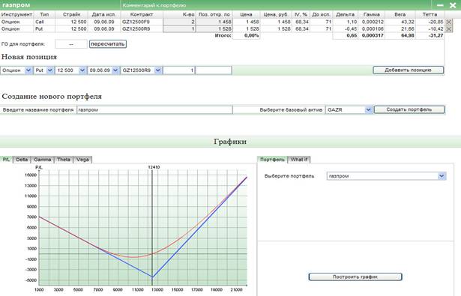Screen dimensions: 461x296
Task: Open the contract GZ12500R9 dropdown
Action: [158, 70]
